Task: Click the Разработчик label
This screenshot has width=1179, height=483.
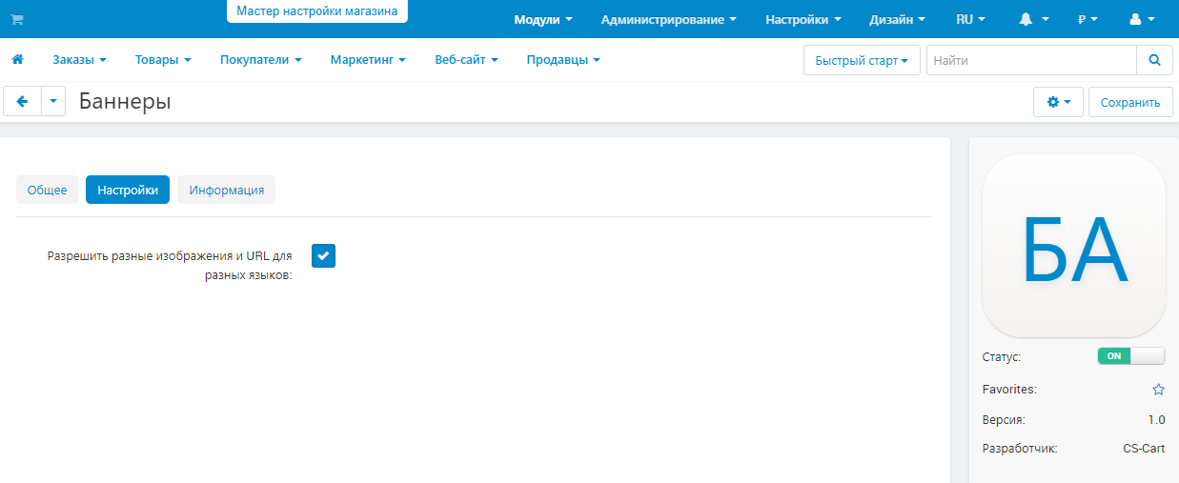Action: (1020, 448)
